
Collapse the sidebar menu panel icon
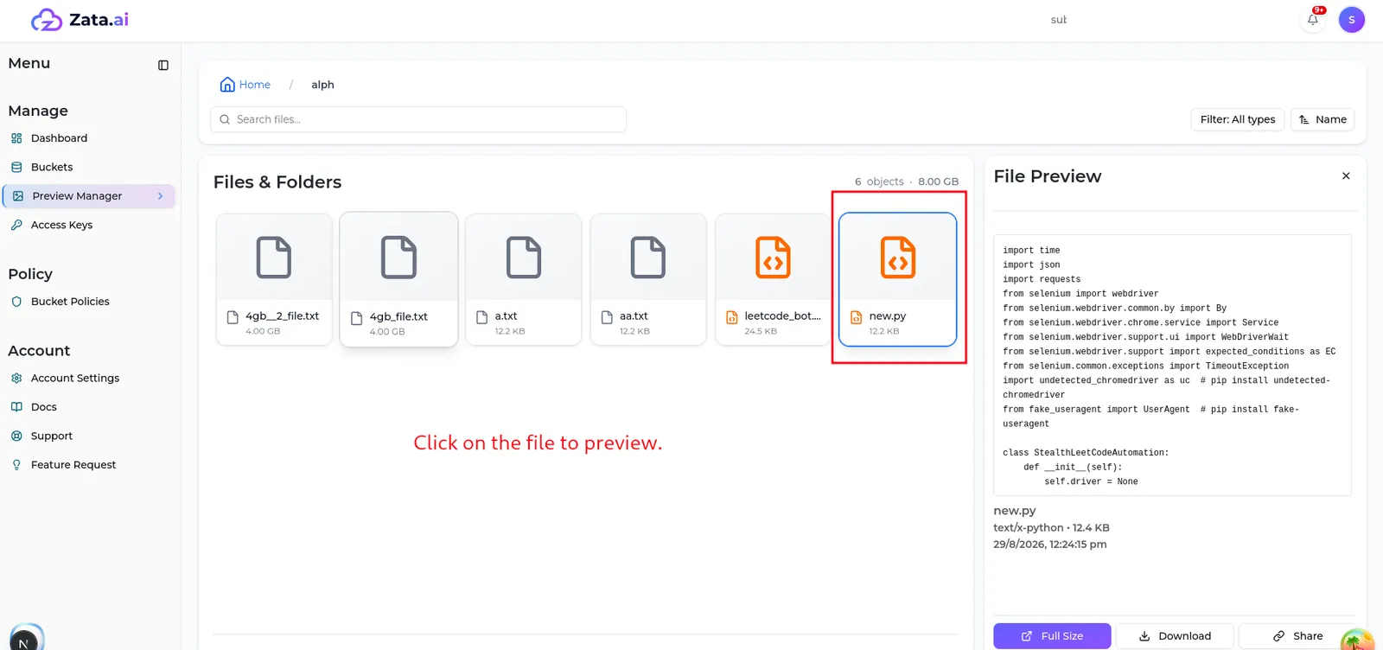pyautogui.click(x=163, y=65)
